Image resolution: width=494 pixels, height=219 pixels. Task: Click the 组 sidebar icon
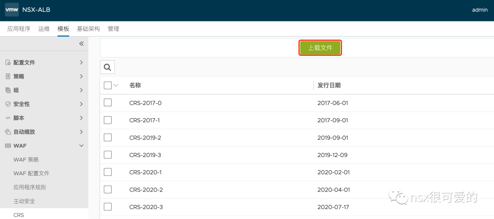point(8,90)
